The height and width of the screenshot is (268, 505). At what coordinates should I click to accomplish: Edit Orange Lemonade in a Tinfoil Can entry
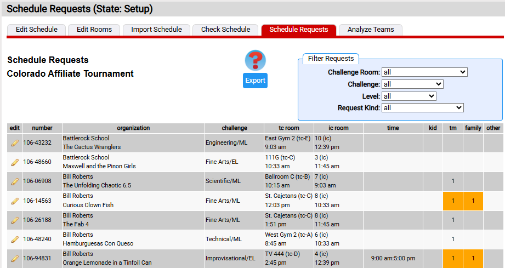coord(15,258)
